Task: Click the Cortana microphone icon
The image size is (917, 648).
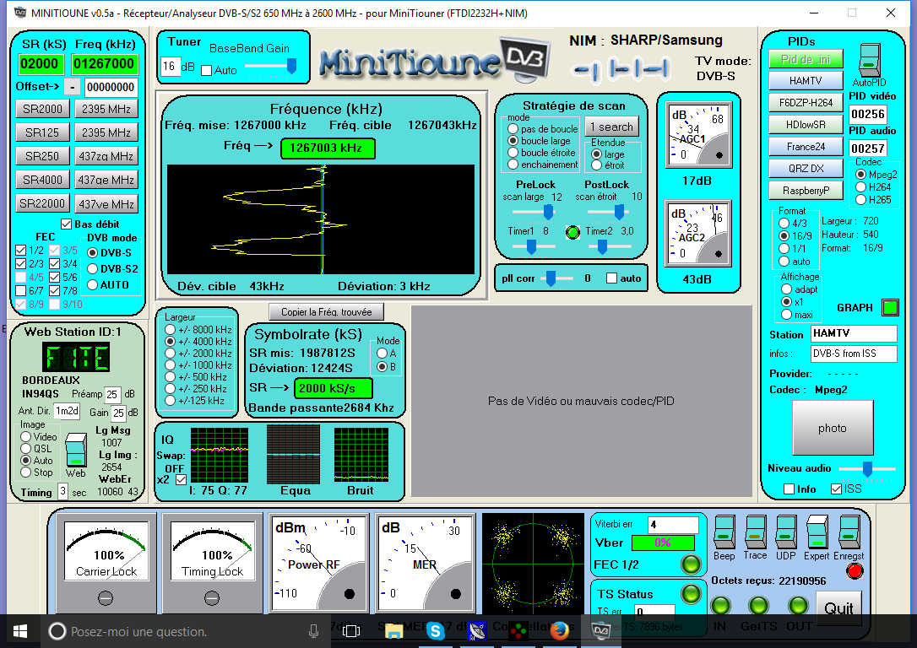Action: 313,631
